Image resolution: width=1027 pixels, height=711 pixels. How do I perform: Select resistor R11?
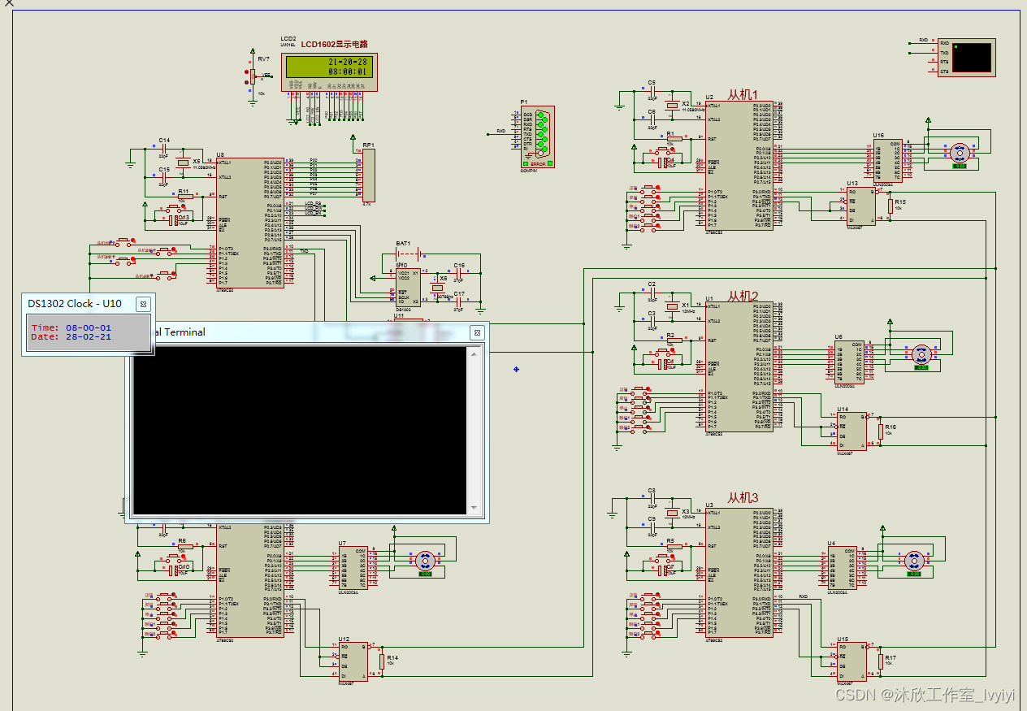184,197
